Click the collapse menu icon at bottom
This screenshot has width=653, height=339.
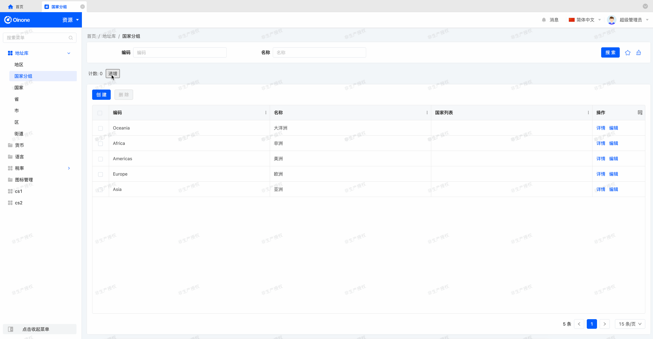[11, 329]
